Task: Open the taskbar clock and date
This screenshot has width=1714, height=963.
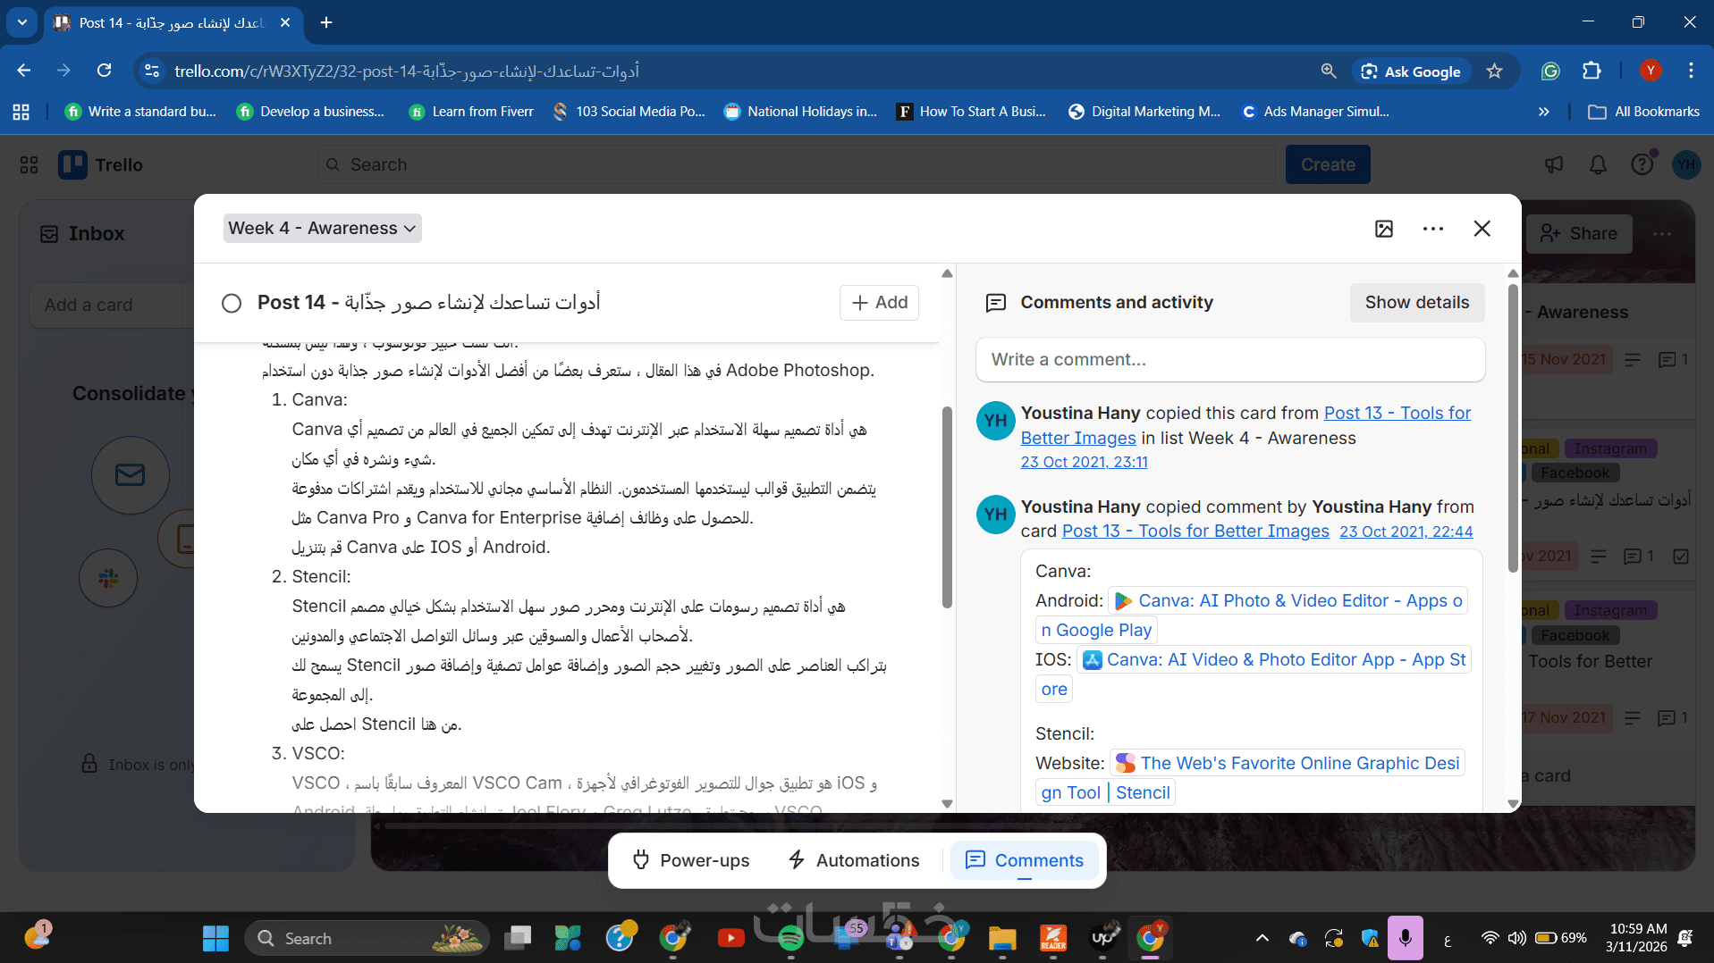Action: [x=1637, y=939]
